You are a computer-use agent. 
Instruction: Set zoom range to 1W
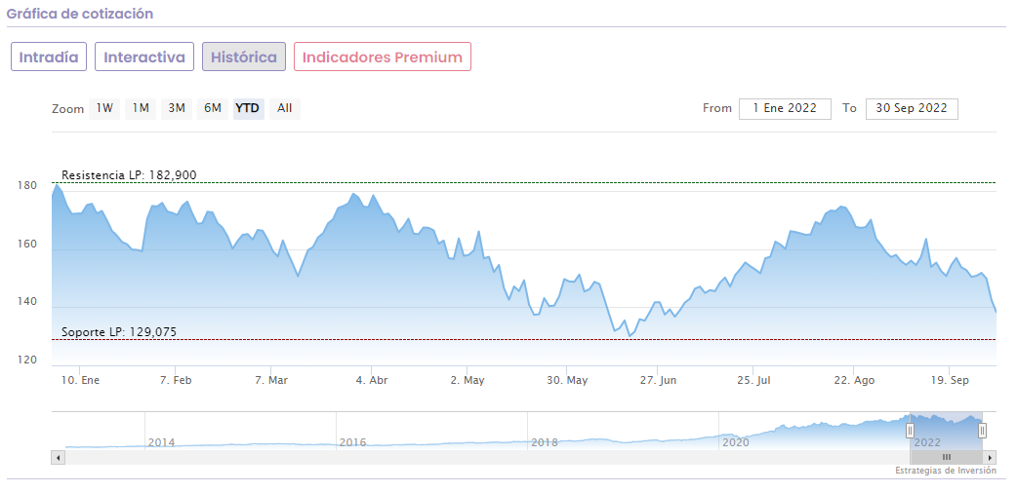click(104, 108)
